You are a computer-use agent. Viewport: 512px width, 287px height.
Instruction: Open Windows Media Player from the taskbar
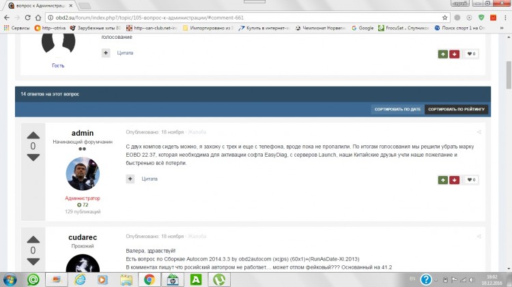102,280
